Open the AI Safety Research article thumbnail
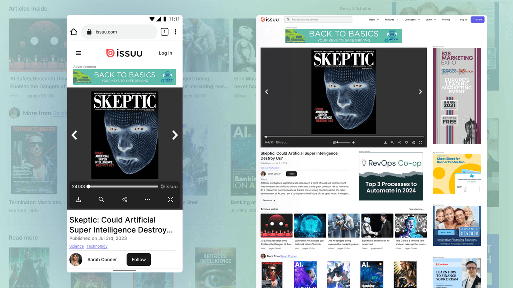513x288 pixels. point(277,226)
